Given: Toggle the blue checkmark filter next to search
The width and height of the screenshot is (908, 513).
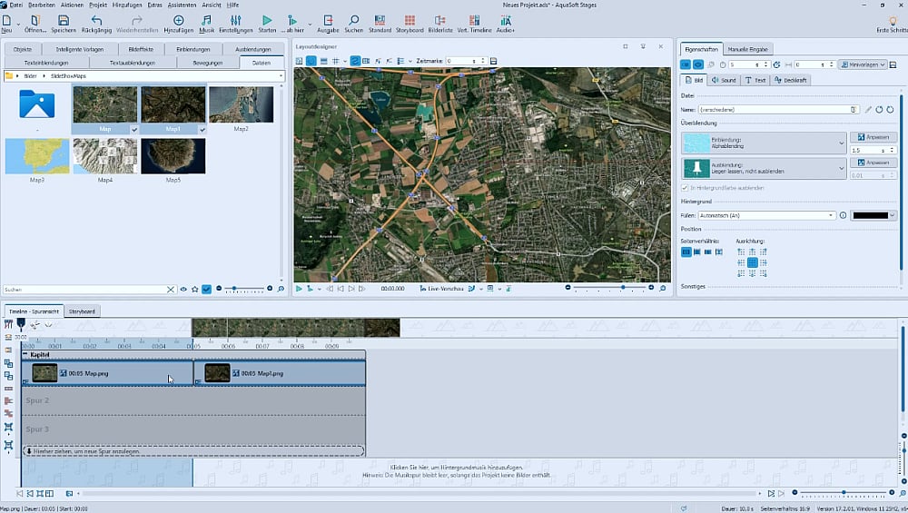Looking at the screenshot, I should tap(206, 289).
